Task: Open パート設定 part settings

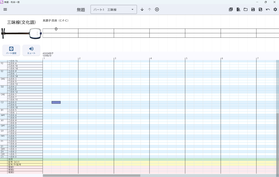Action: [11, 50]
